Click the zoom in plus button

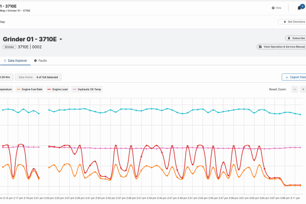(303, 89)
